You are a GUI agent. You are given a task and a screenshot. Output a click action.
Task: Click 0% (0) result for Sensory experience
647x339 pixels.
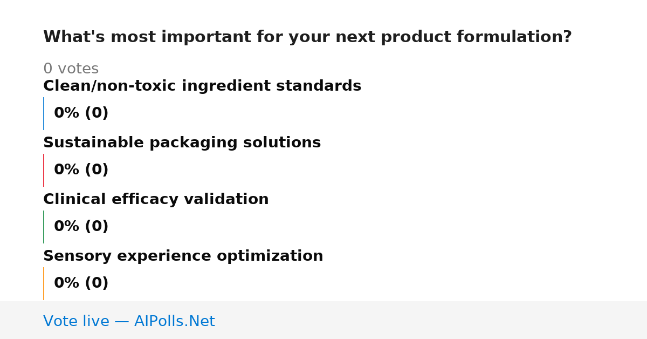pyautogui.click(x=81, y=283)
